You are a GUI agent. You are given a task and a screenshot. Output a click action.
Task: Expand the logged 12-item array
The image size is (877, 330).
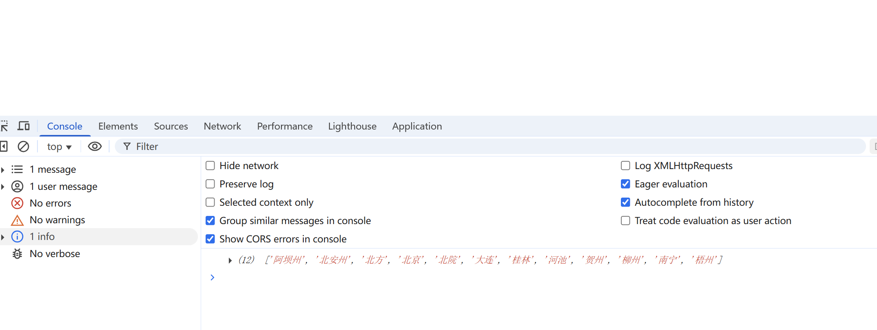pos(230,260)
